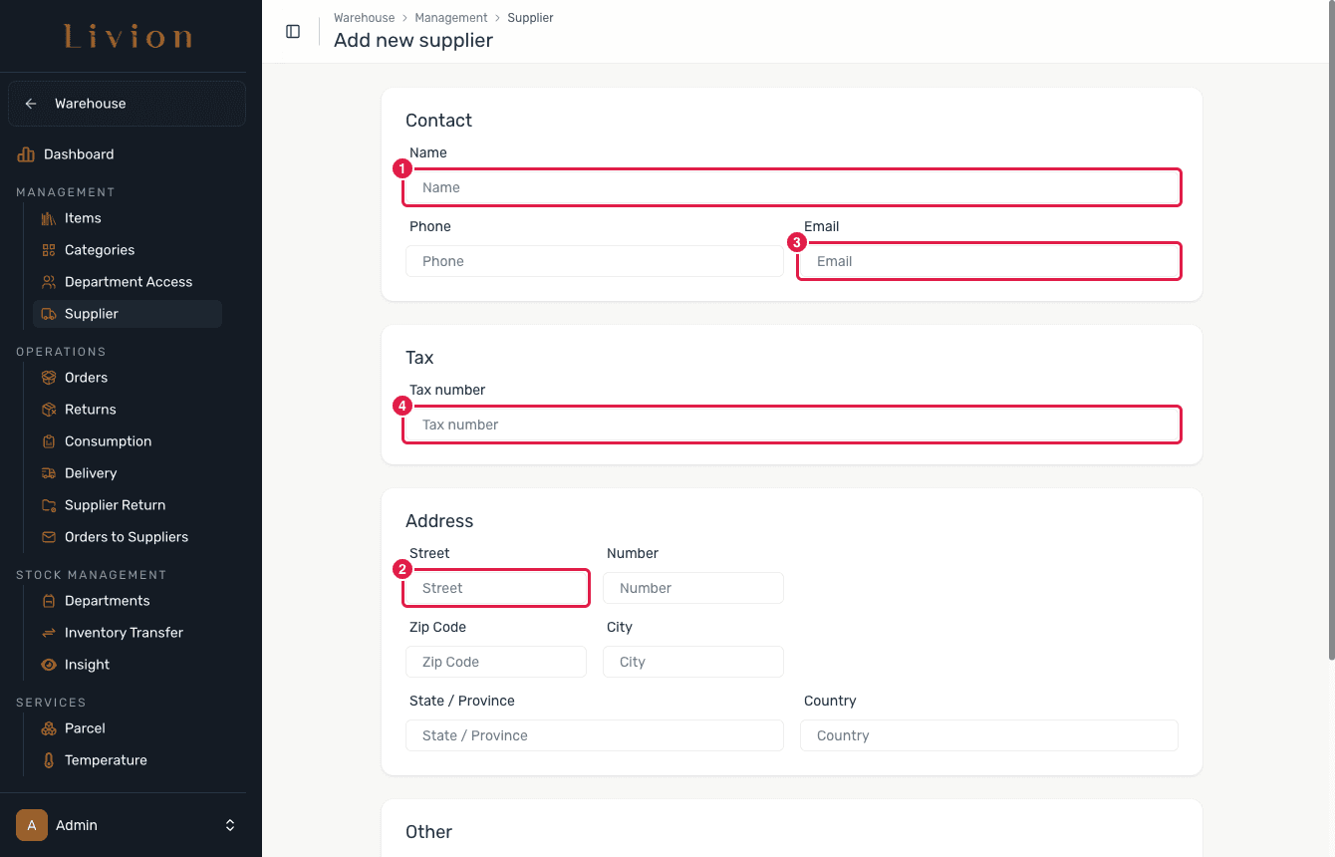
Task: Focus the Phone input field
Action: (x=595, y=261)
